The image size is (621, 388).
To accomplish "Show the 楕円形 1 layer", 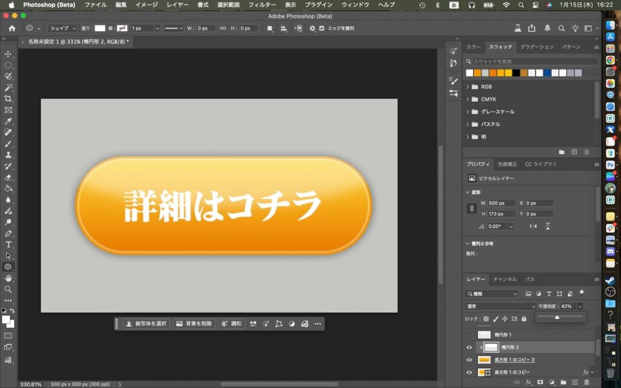I will 469,335.
